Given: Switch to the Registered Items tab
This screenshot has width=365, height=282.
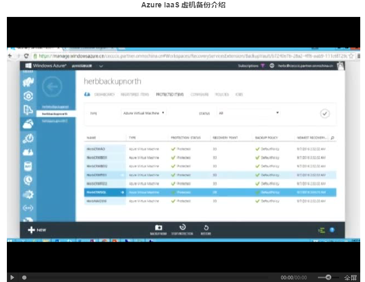Looking at the screenshot, I should click(x=135, y=94).
